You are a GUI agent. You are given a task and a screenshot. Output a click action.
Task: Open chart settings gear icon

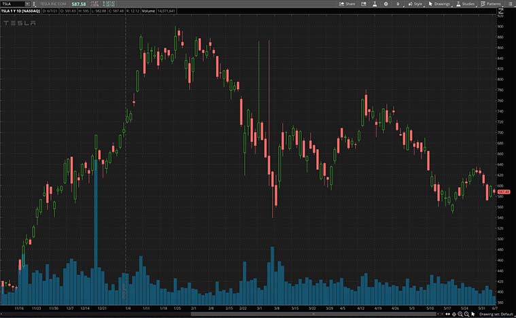pos(385,4)
